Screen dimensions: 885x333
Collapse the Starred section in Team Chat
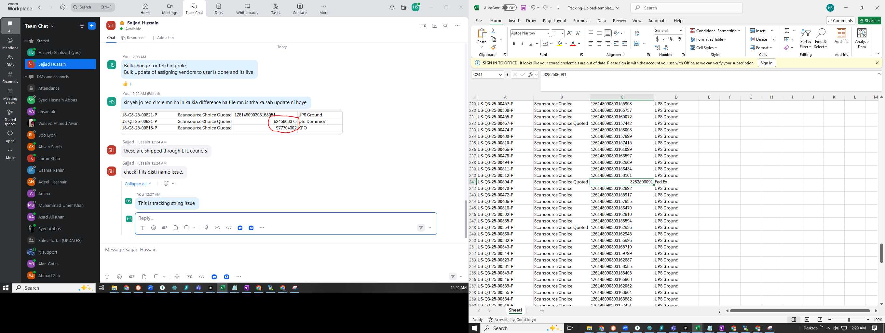click(26, 41)
